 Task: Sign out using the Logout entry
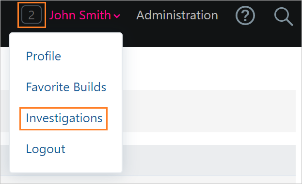(46, 149)
